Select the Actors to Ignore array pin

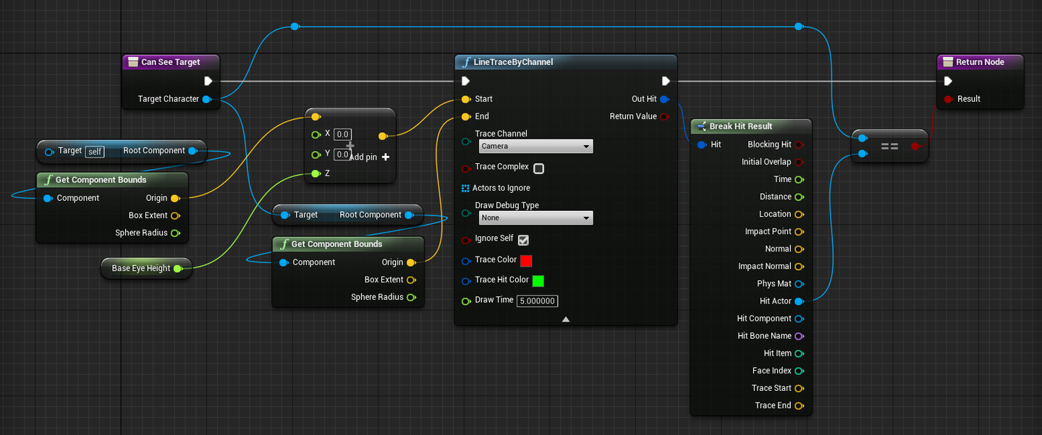click(465, 188)
